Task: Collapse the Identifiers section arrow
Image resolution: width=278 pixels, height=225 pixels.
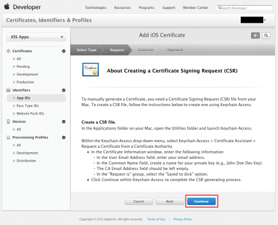Action: pyautogui.click(x=63, y=90)
